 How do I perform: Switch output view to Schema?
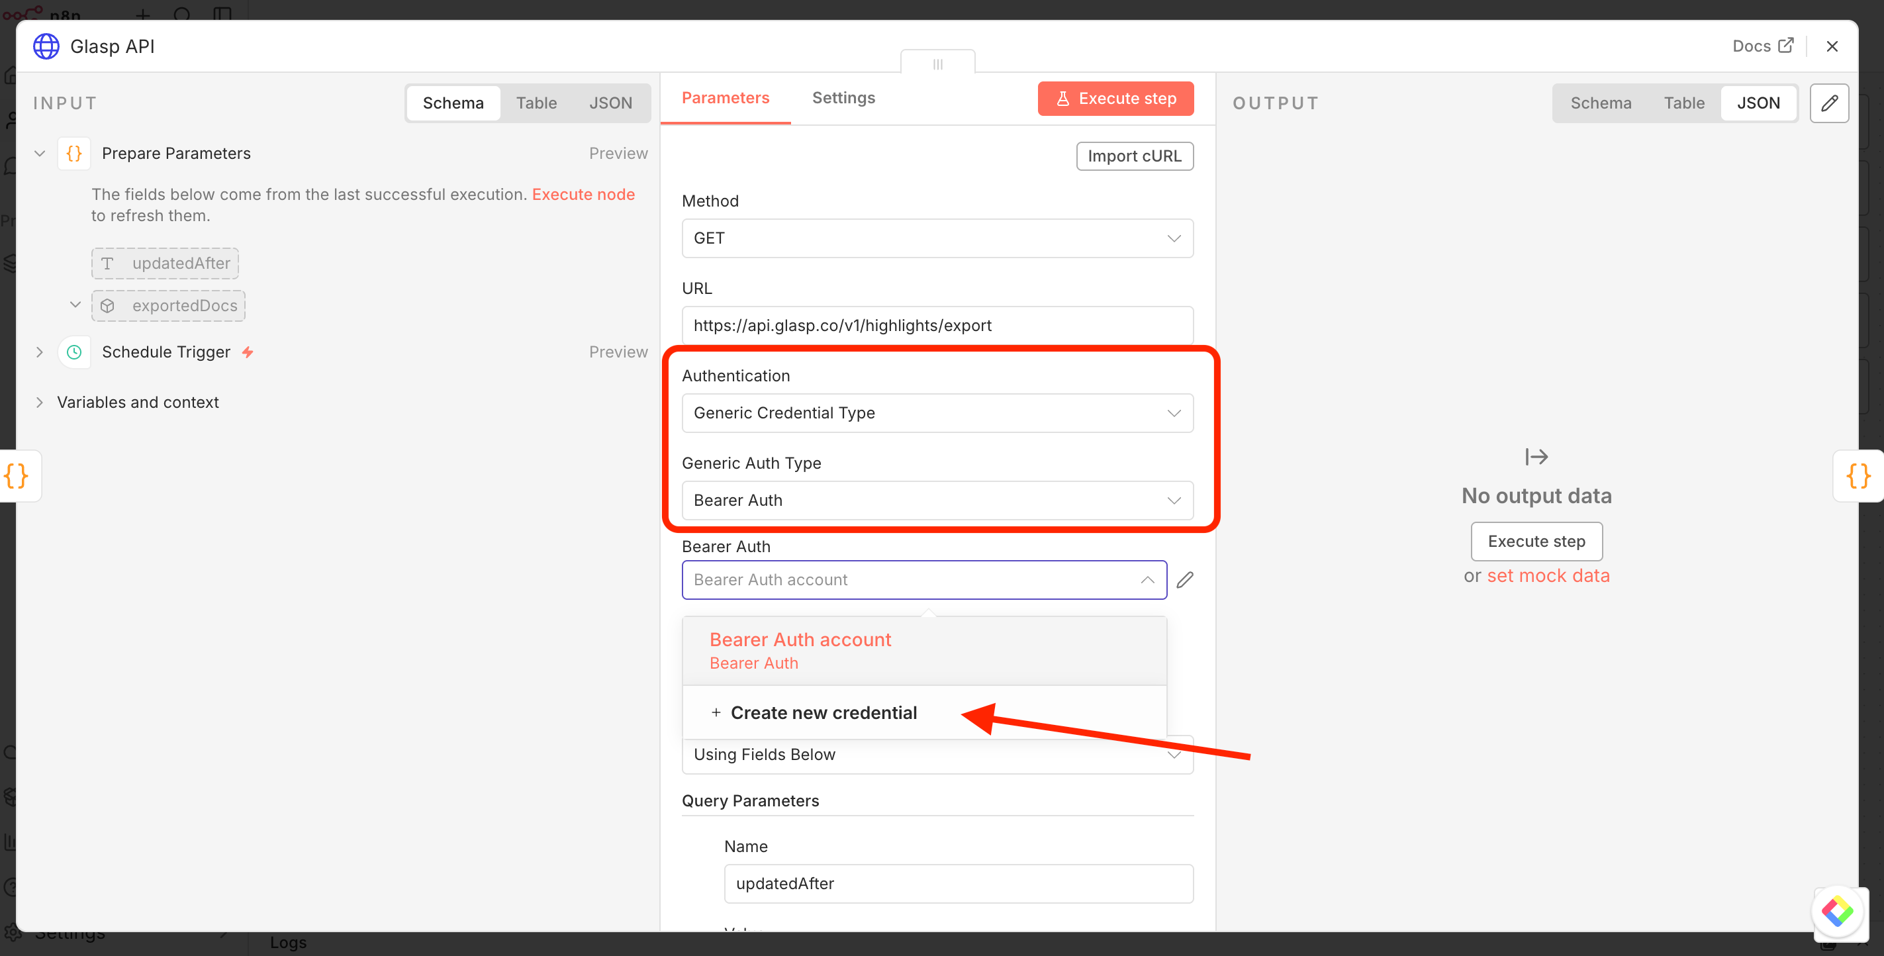[x=1600, y=103]
